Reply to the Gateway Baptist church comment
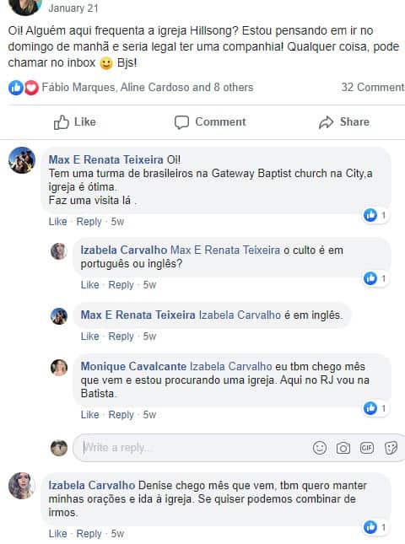The height and width of the screenshot is (544, 405). (x=89, y=222)
